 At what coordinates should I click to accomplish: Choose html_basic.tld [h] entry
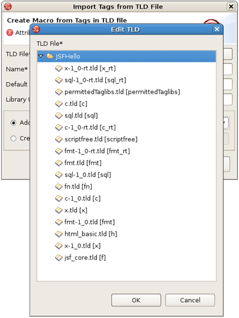(91, 234)
